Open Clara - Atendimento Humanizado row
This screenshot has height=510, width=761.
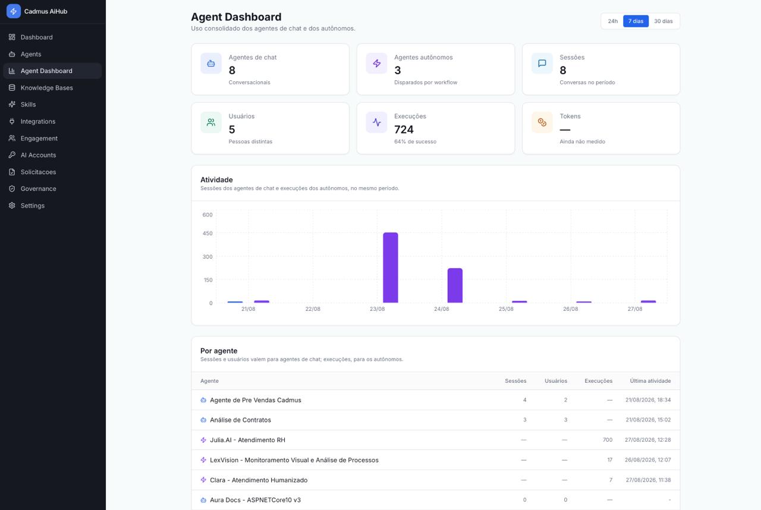(435, 480)
